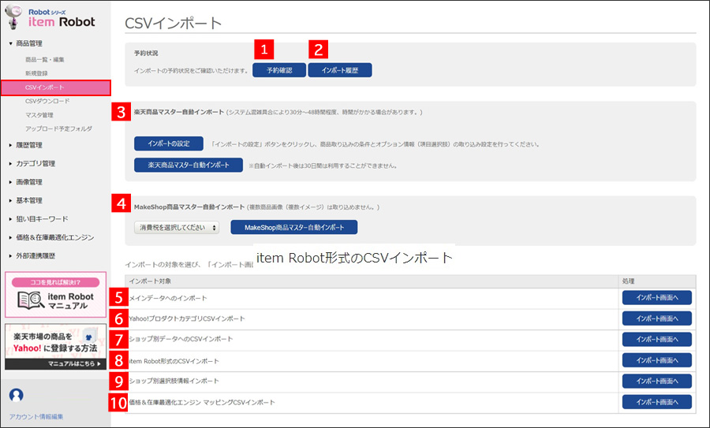
Task: Expand the 画像管理 menu section
Action: tap(26, 182)
